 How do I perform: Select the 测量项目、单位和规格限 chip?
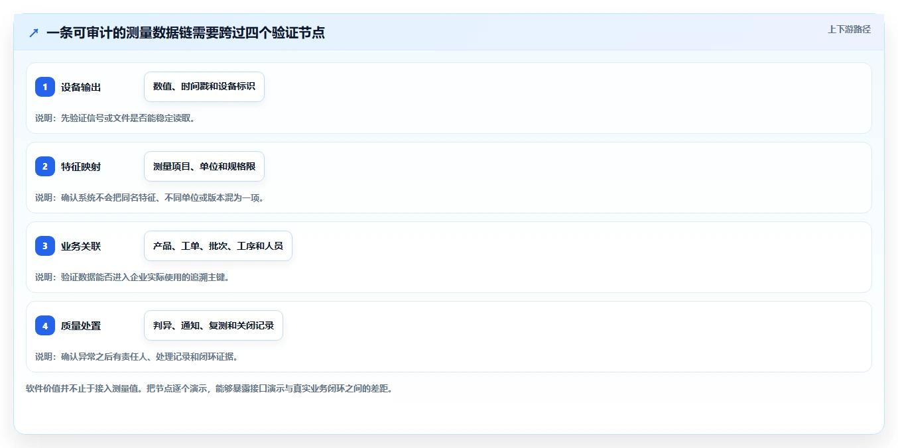click(x=204, y=166)
